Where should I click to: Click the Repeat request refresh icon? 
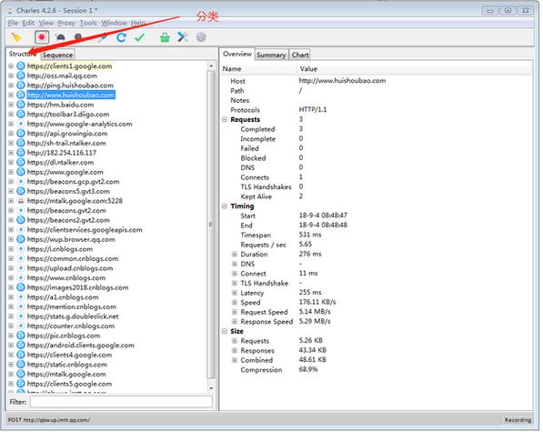[121, 37]
